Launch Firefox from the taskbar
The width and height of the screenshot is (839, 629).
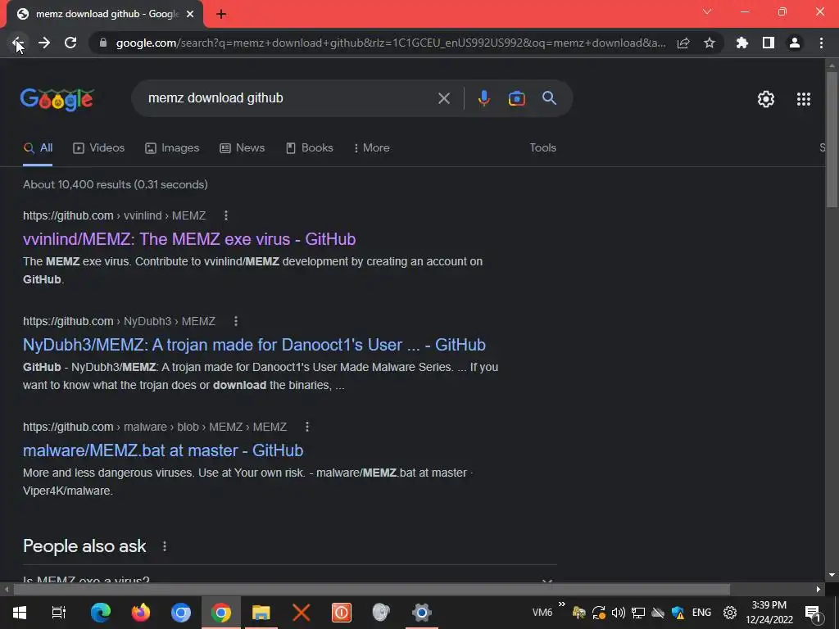141,613
